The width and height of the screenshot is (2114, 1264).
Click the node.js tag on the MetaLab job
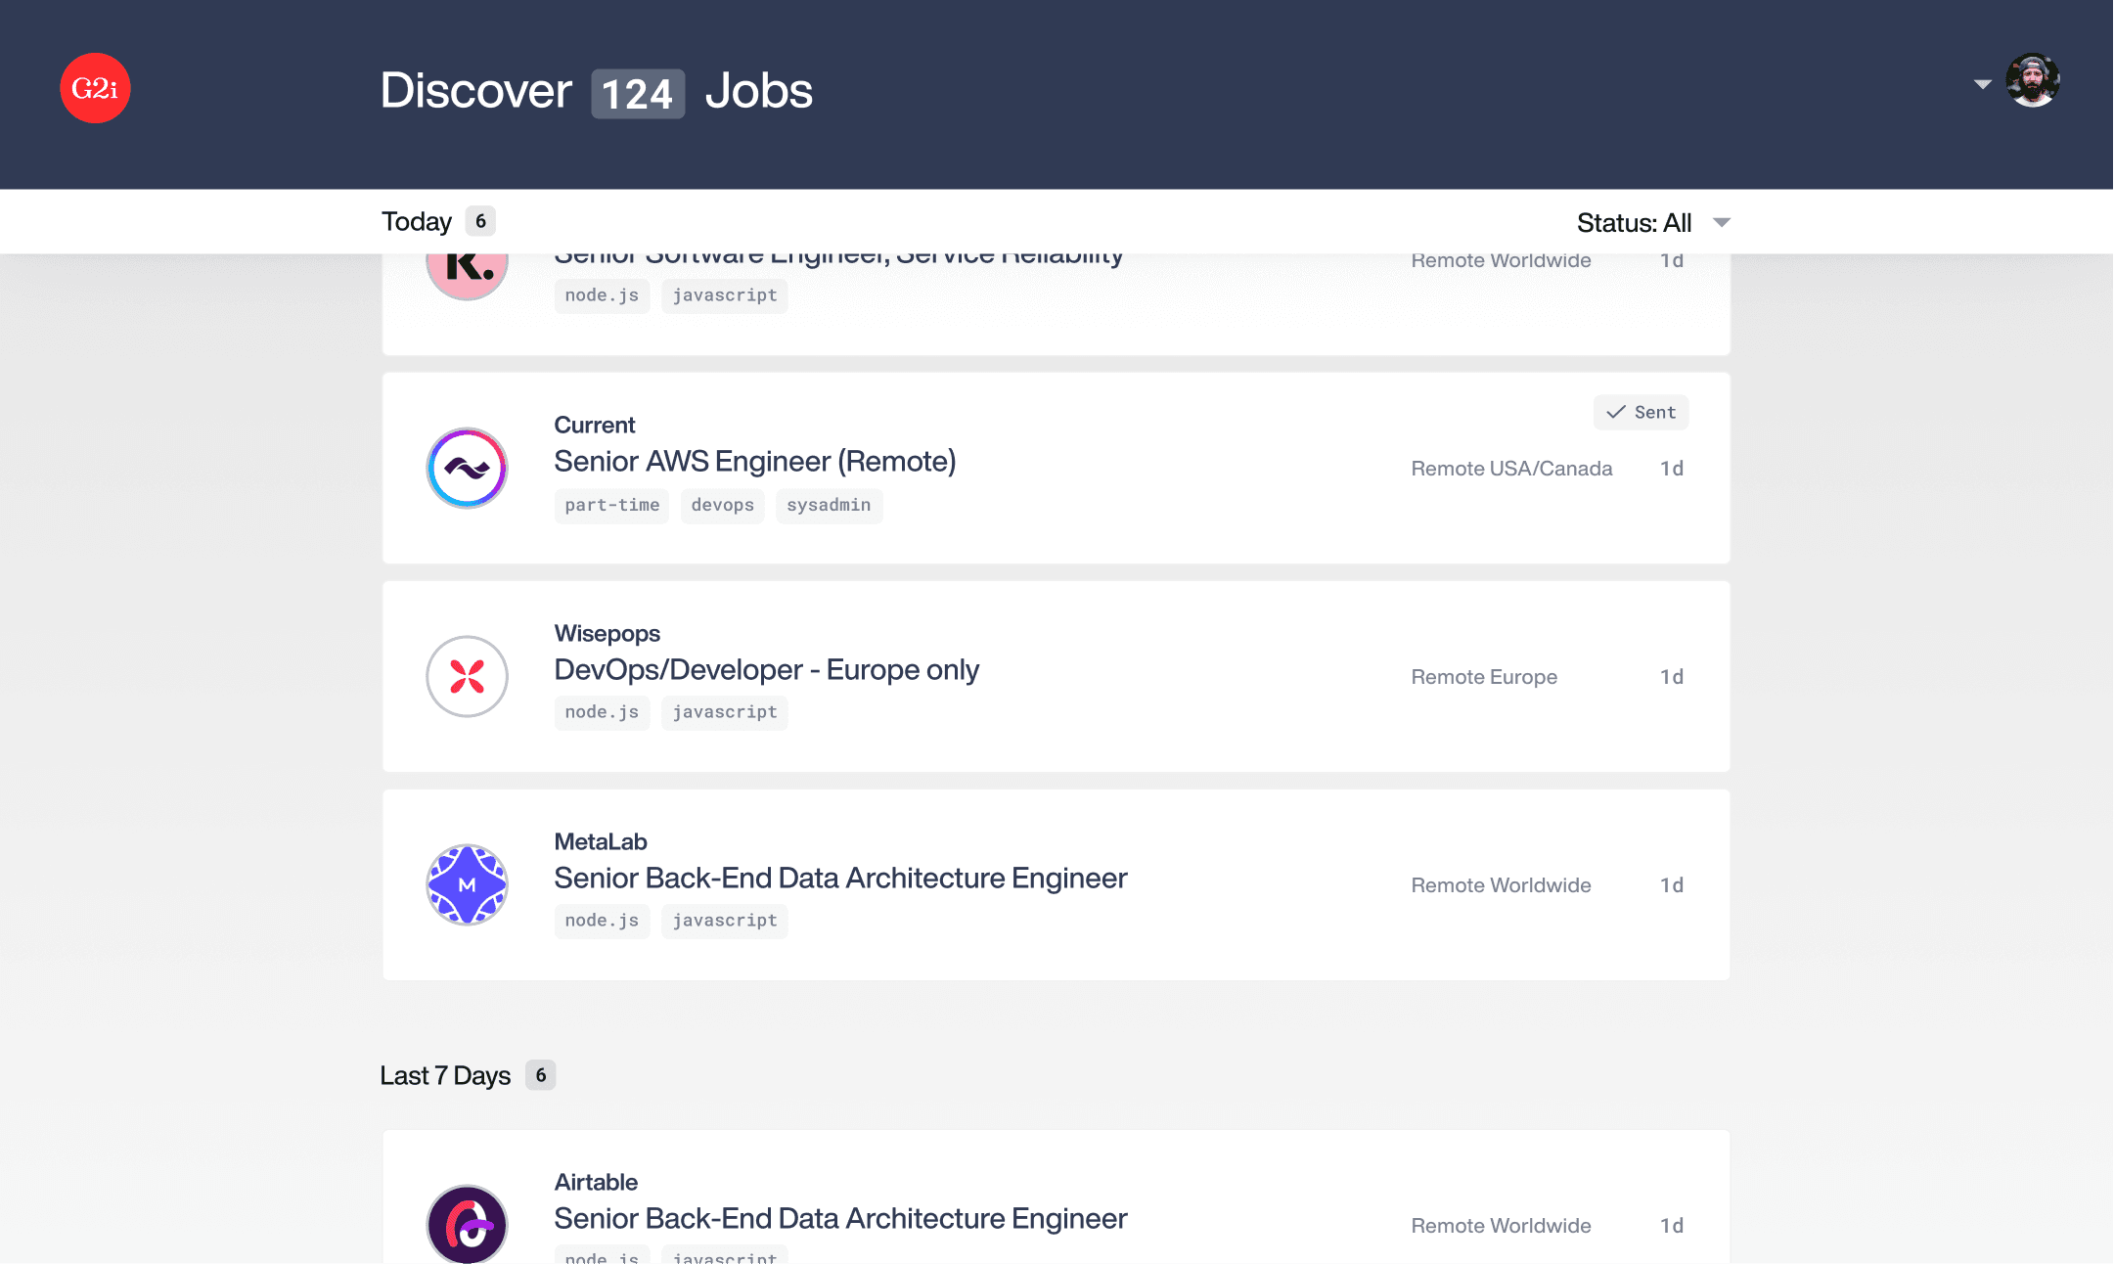[602, 921]
